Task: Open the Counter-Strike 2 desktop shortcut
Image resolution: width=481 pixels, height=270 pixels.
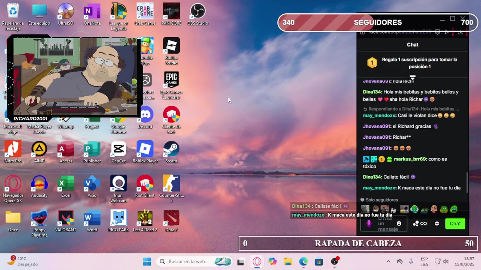Action: click(171, 189)
